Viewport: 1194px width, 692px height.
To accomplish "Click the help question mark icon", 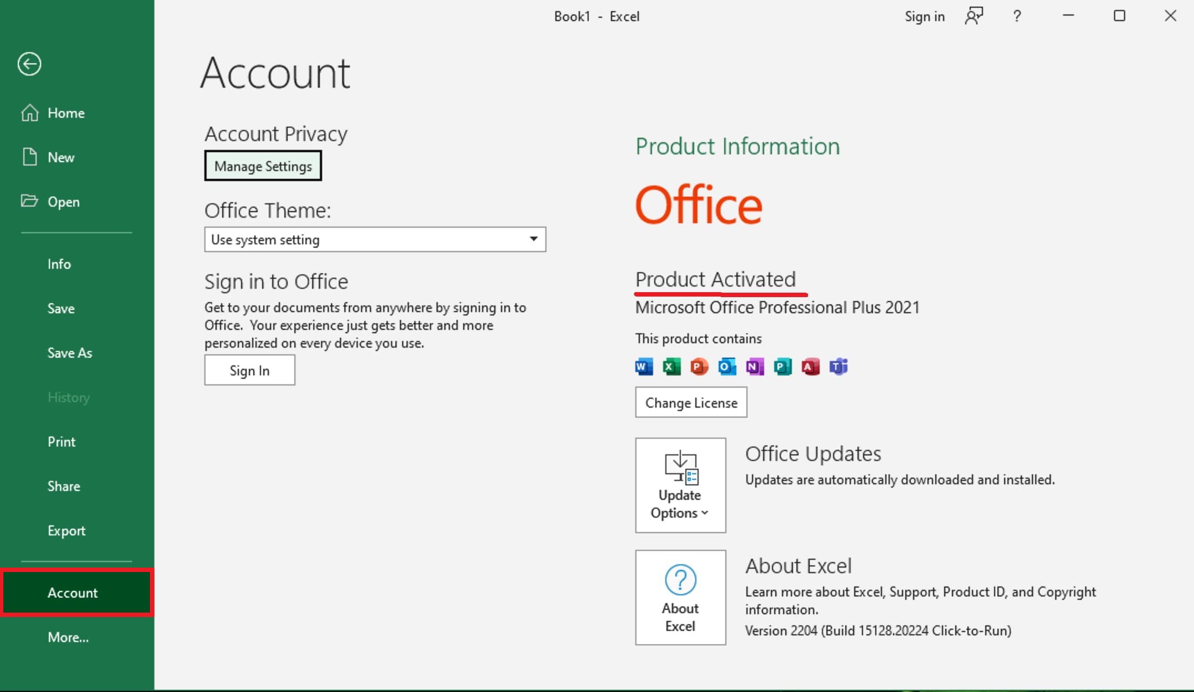I will click(x=1017, y=16).
